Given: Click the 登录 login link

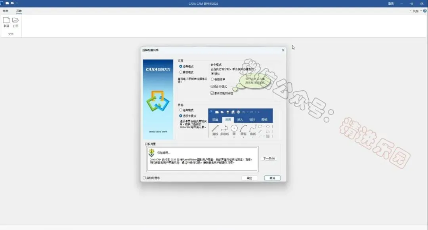Looking at the screenshot, I should click(x=391, y=4).
